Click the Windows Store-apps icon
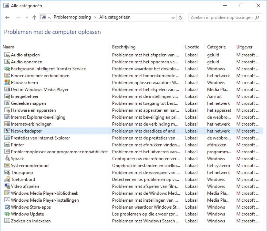Image resolution: width=267 pixels, height=231 pixels. [8, 207]
